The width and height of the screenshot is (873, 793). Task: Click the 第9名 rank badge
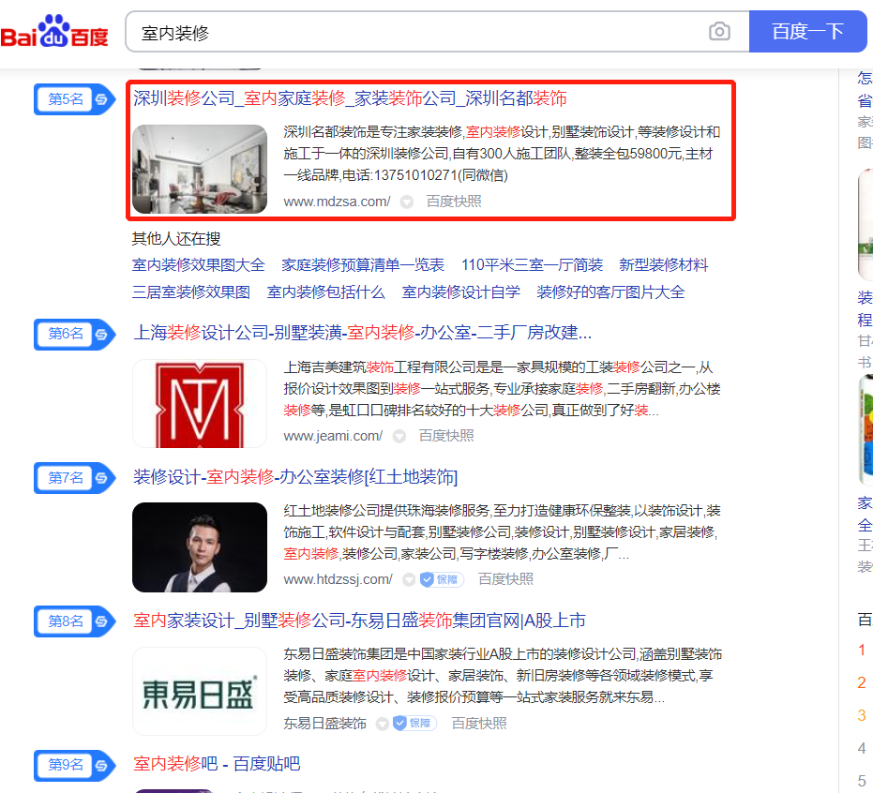coord(75,765)
